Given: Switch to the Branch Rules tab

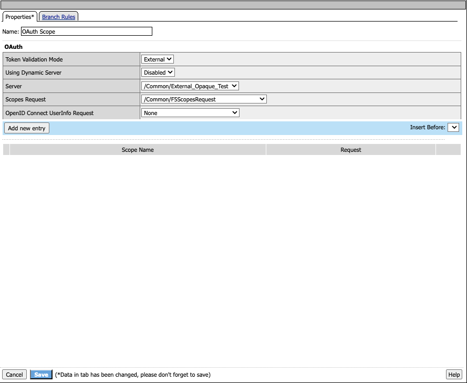Looking at the screenshot, I should (x=59, y=17).
